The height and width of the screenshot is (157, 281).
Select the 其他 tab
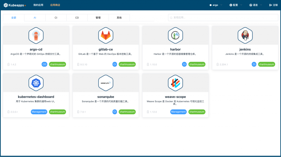click(x=119, y=18)
